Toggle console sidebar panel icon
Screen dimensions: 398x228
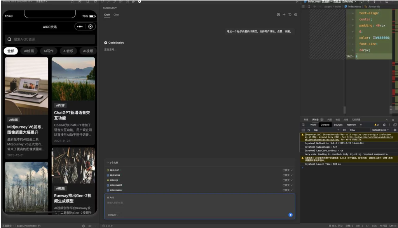303,130
